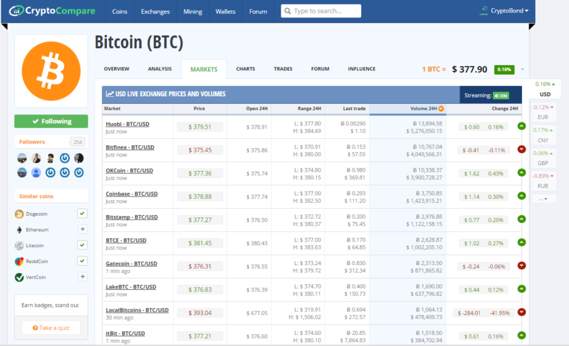Click the Ethereum coin icon
This screenshot has height=346, width=569.
(x=19, y=230)
